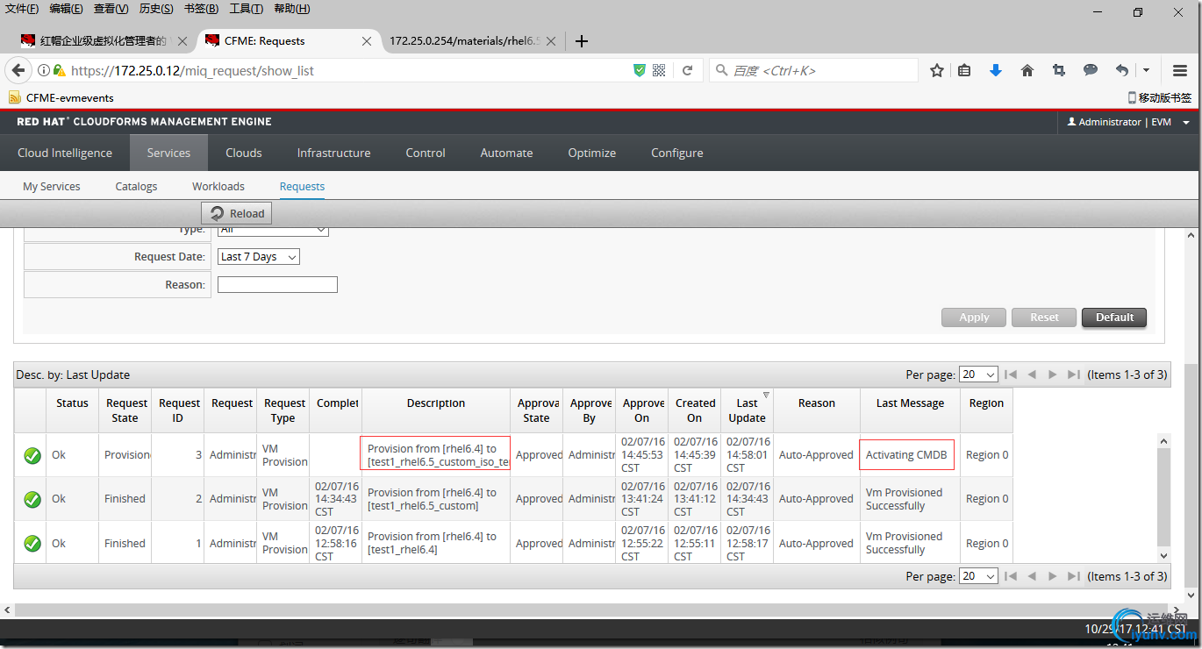Go to next page above the table
Viewport: 1202px width, 649px height.
coord(1052,374)
